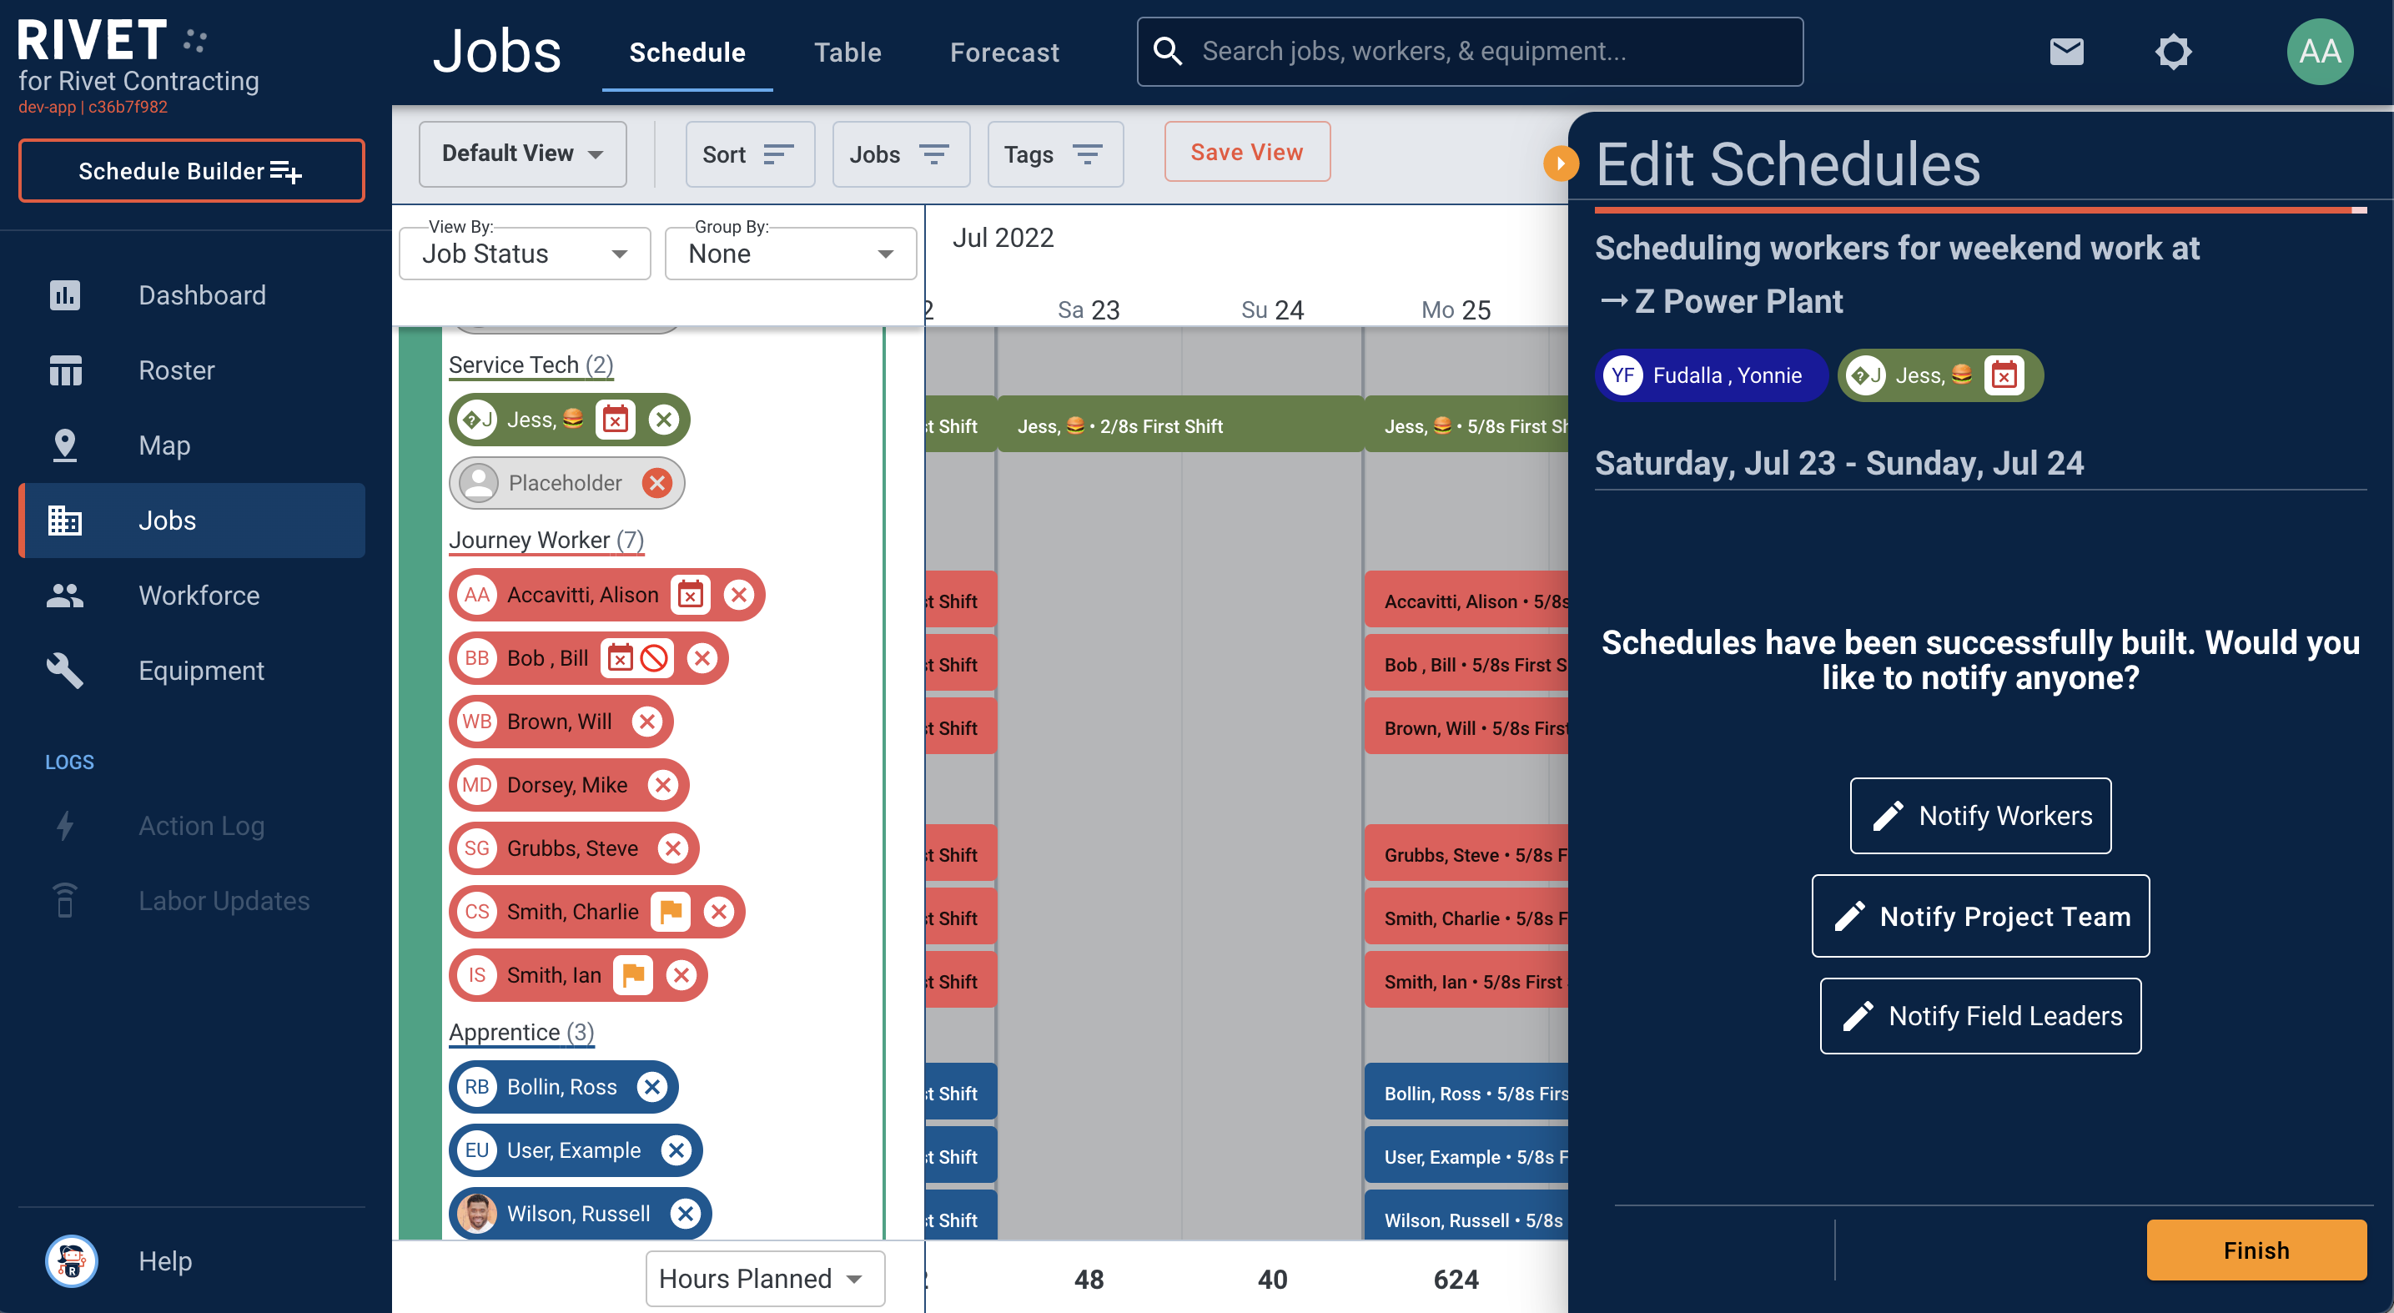Viewport: 2394px width, 1313px height.
Task: Click the Finish button
Action: [x=2255, y=1250]
